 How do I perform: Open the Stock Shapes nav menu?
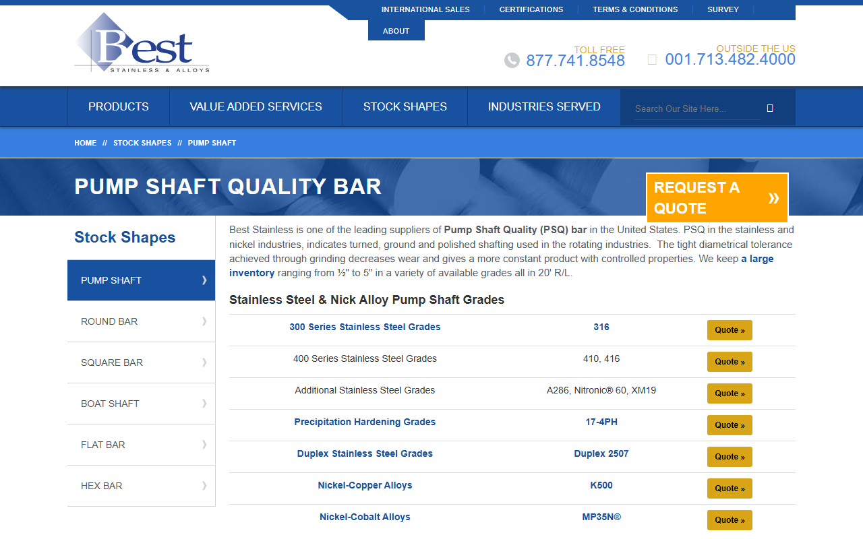tap(405, 106)
